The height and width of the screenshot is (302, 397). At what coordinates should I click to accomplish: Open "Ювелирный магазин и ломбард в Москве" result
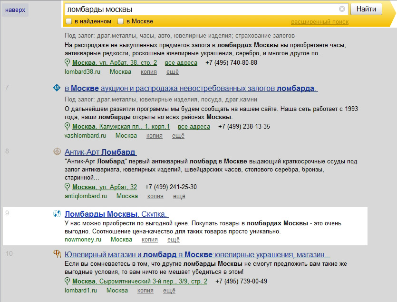[x=197, y=254]
